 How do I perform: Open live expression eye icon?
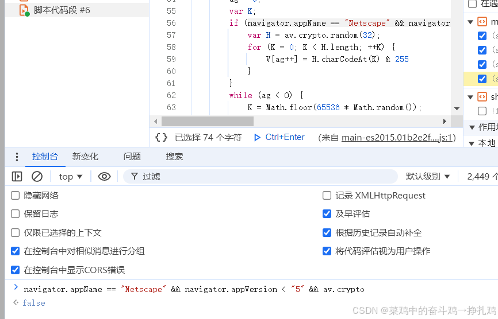tap(104, 177)
